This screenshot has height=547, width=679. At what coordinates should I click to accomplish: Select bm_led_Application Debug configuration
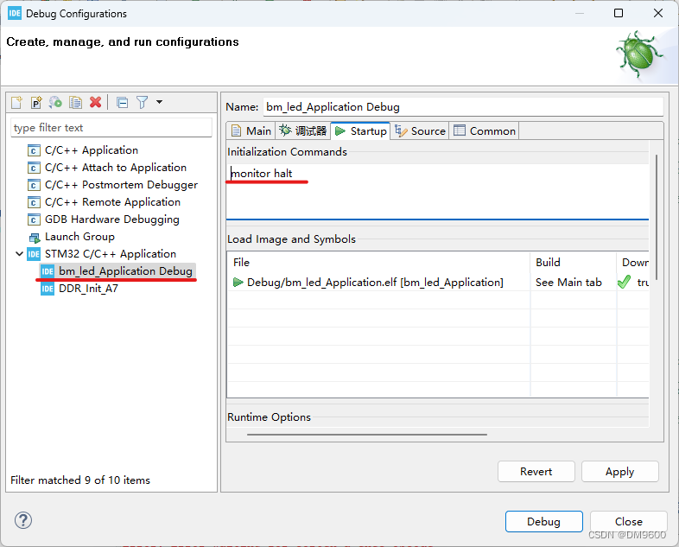tap(125, 271)
